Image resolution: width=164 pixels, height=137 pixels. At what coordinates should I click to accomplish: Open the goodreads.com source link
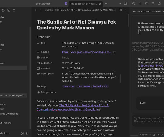[x=87, y=52]
